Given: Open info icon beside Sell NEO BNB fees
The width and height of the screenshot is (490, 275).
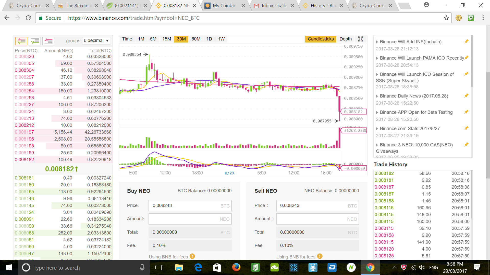Looking at the screenshot, I should 320,256.
